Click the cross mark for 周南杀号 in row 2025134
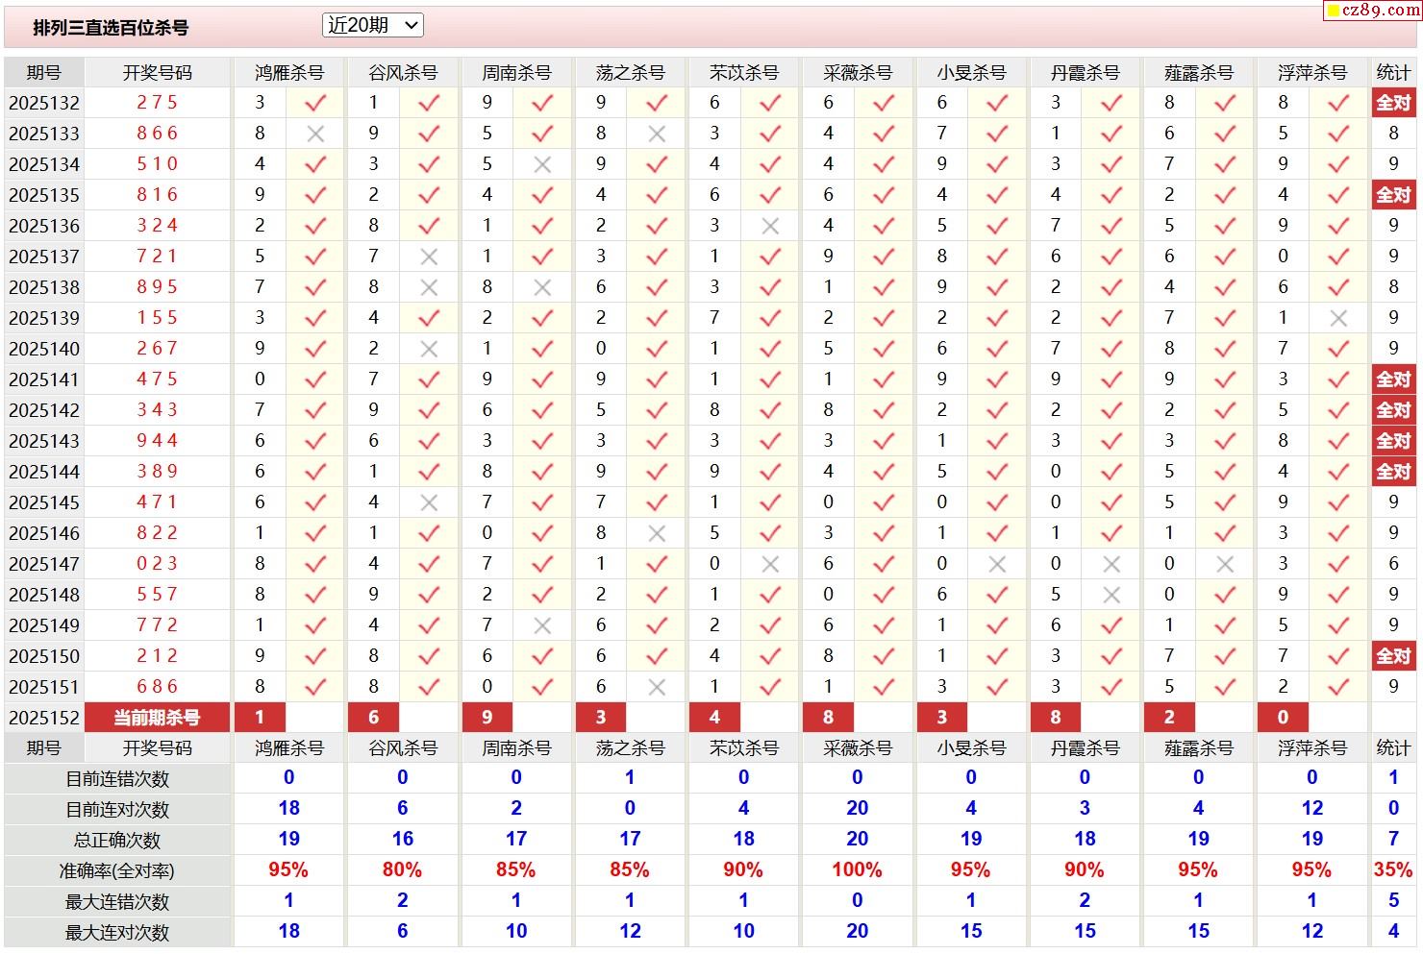The width and height of the screenshot is (1423, 954). click(542, 164)
